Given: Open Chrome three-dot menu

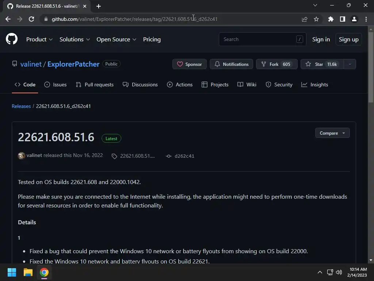Looking at the screenshot, I should point(366,19).
